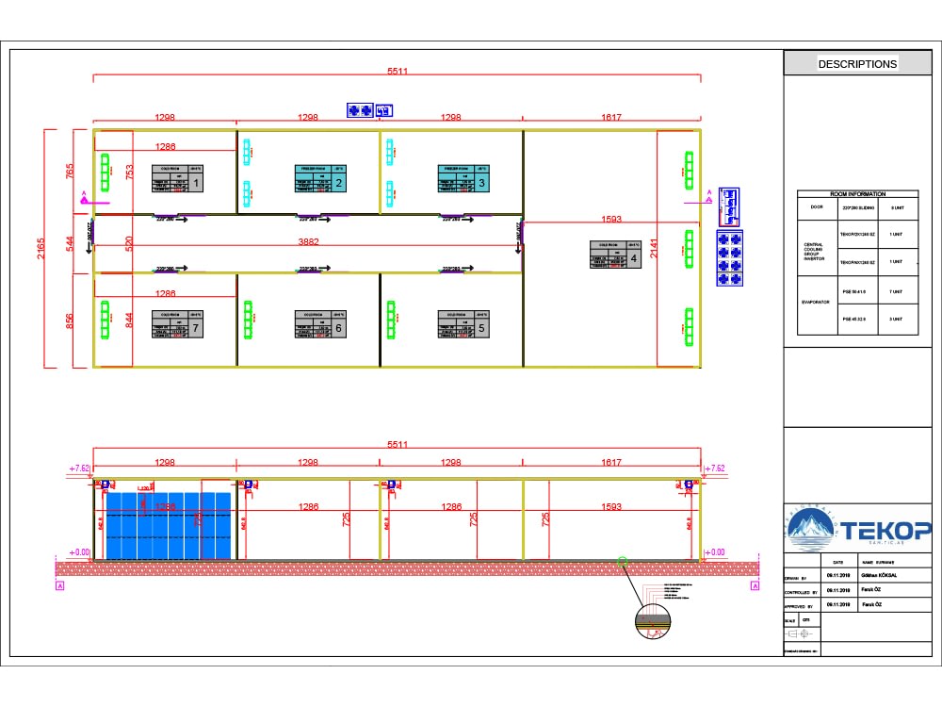The image size is (942, 707).
Task: Click the 5511 dimension above the floor plan
Action: pyautogui.click(x=398, y=71)
